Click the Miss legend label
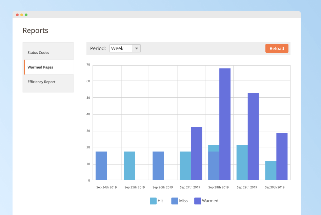Viewport: 321px width, 215px height. point(183,201)
